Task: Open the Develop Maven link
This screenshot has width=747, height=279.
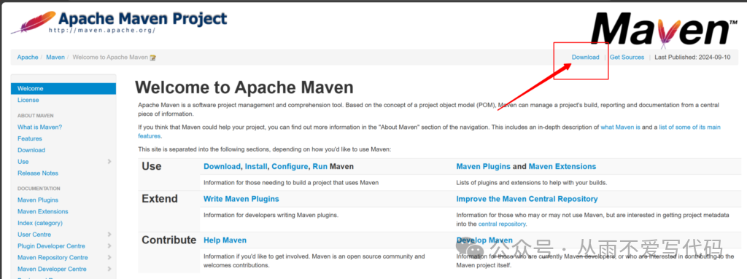Action: pos(484,240)
